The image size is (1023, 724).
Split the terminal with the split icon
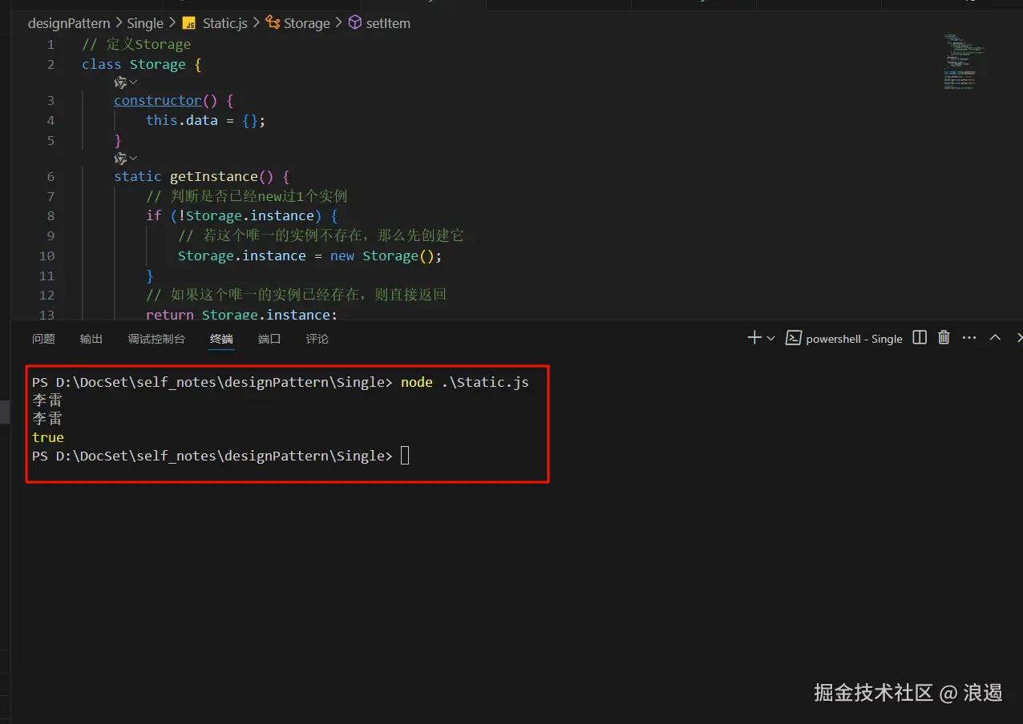pyautogui.click(x=920, y=338)
